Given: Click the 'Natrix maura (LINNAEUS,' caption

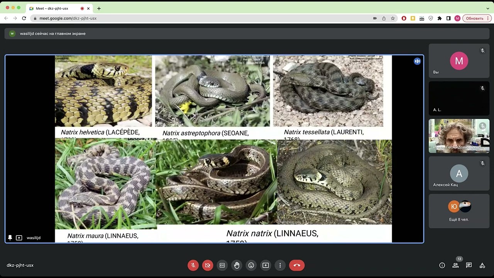Looking at the screenshot, I should tap(103, 236).
